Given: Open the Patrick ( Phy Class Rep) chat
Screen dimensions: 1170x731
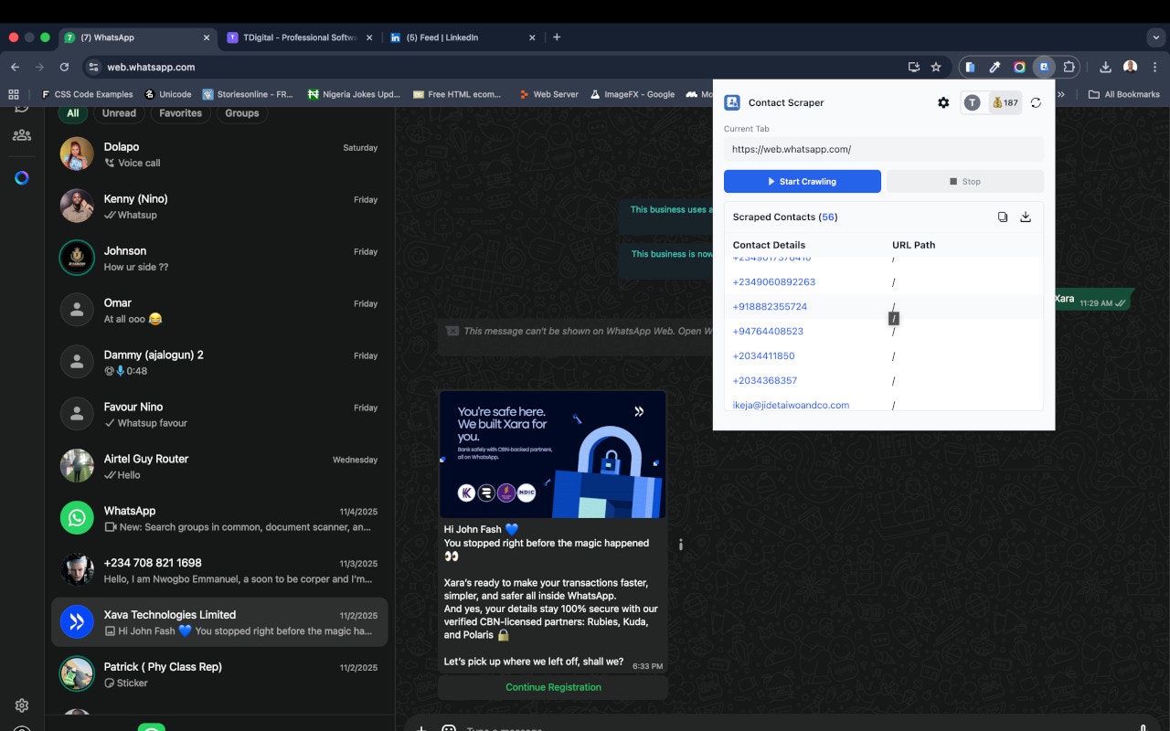Looking at the screenshot, I should [219, 674].
